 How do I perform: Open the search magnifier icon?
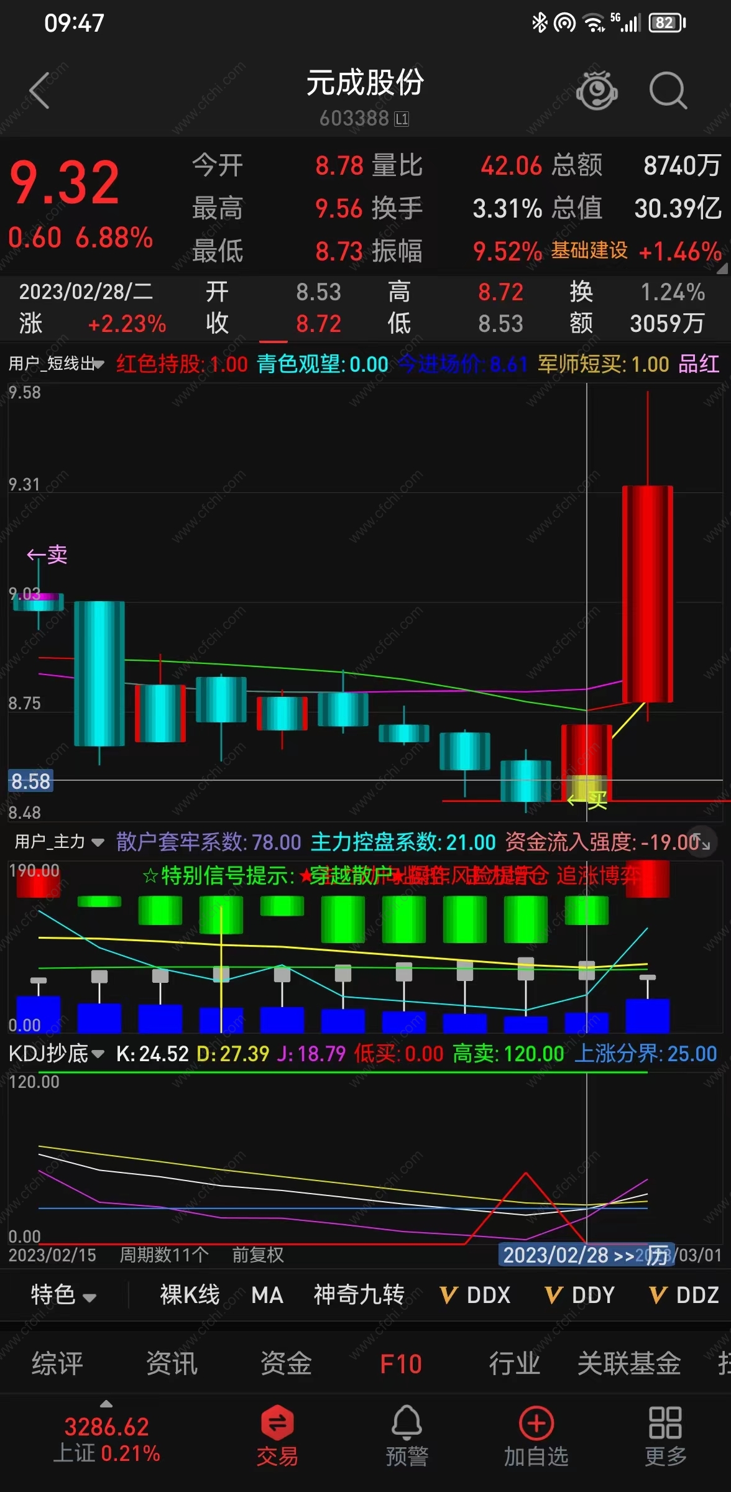point(668,91)
